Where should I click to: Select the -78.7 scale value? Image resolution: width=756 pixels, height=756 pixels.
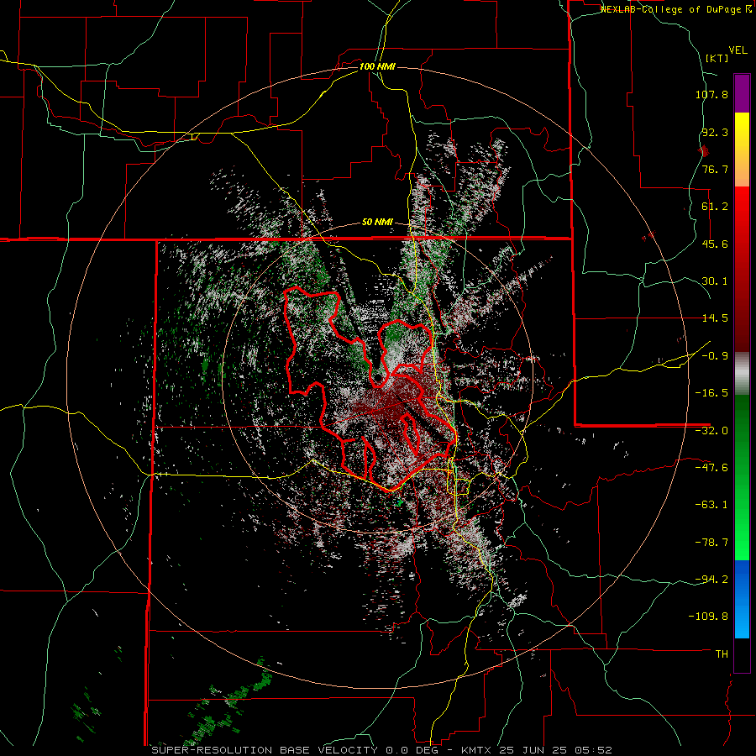[711, 543]
